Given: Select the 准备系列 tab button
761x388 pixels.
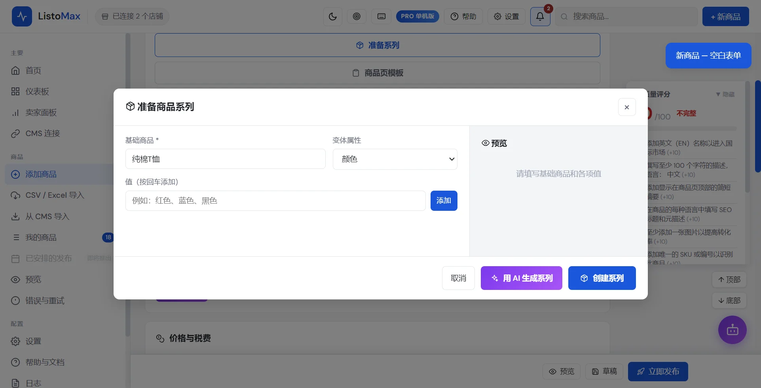Looking at the screenshot, I should (378, 45).
